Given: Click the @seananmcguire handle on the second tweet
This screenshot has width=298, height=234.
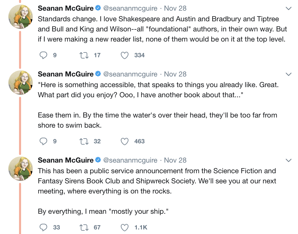Looking at the screenshot, I should [130, 74].
